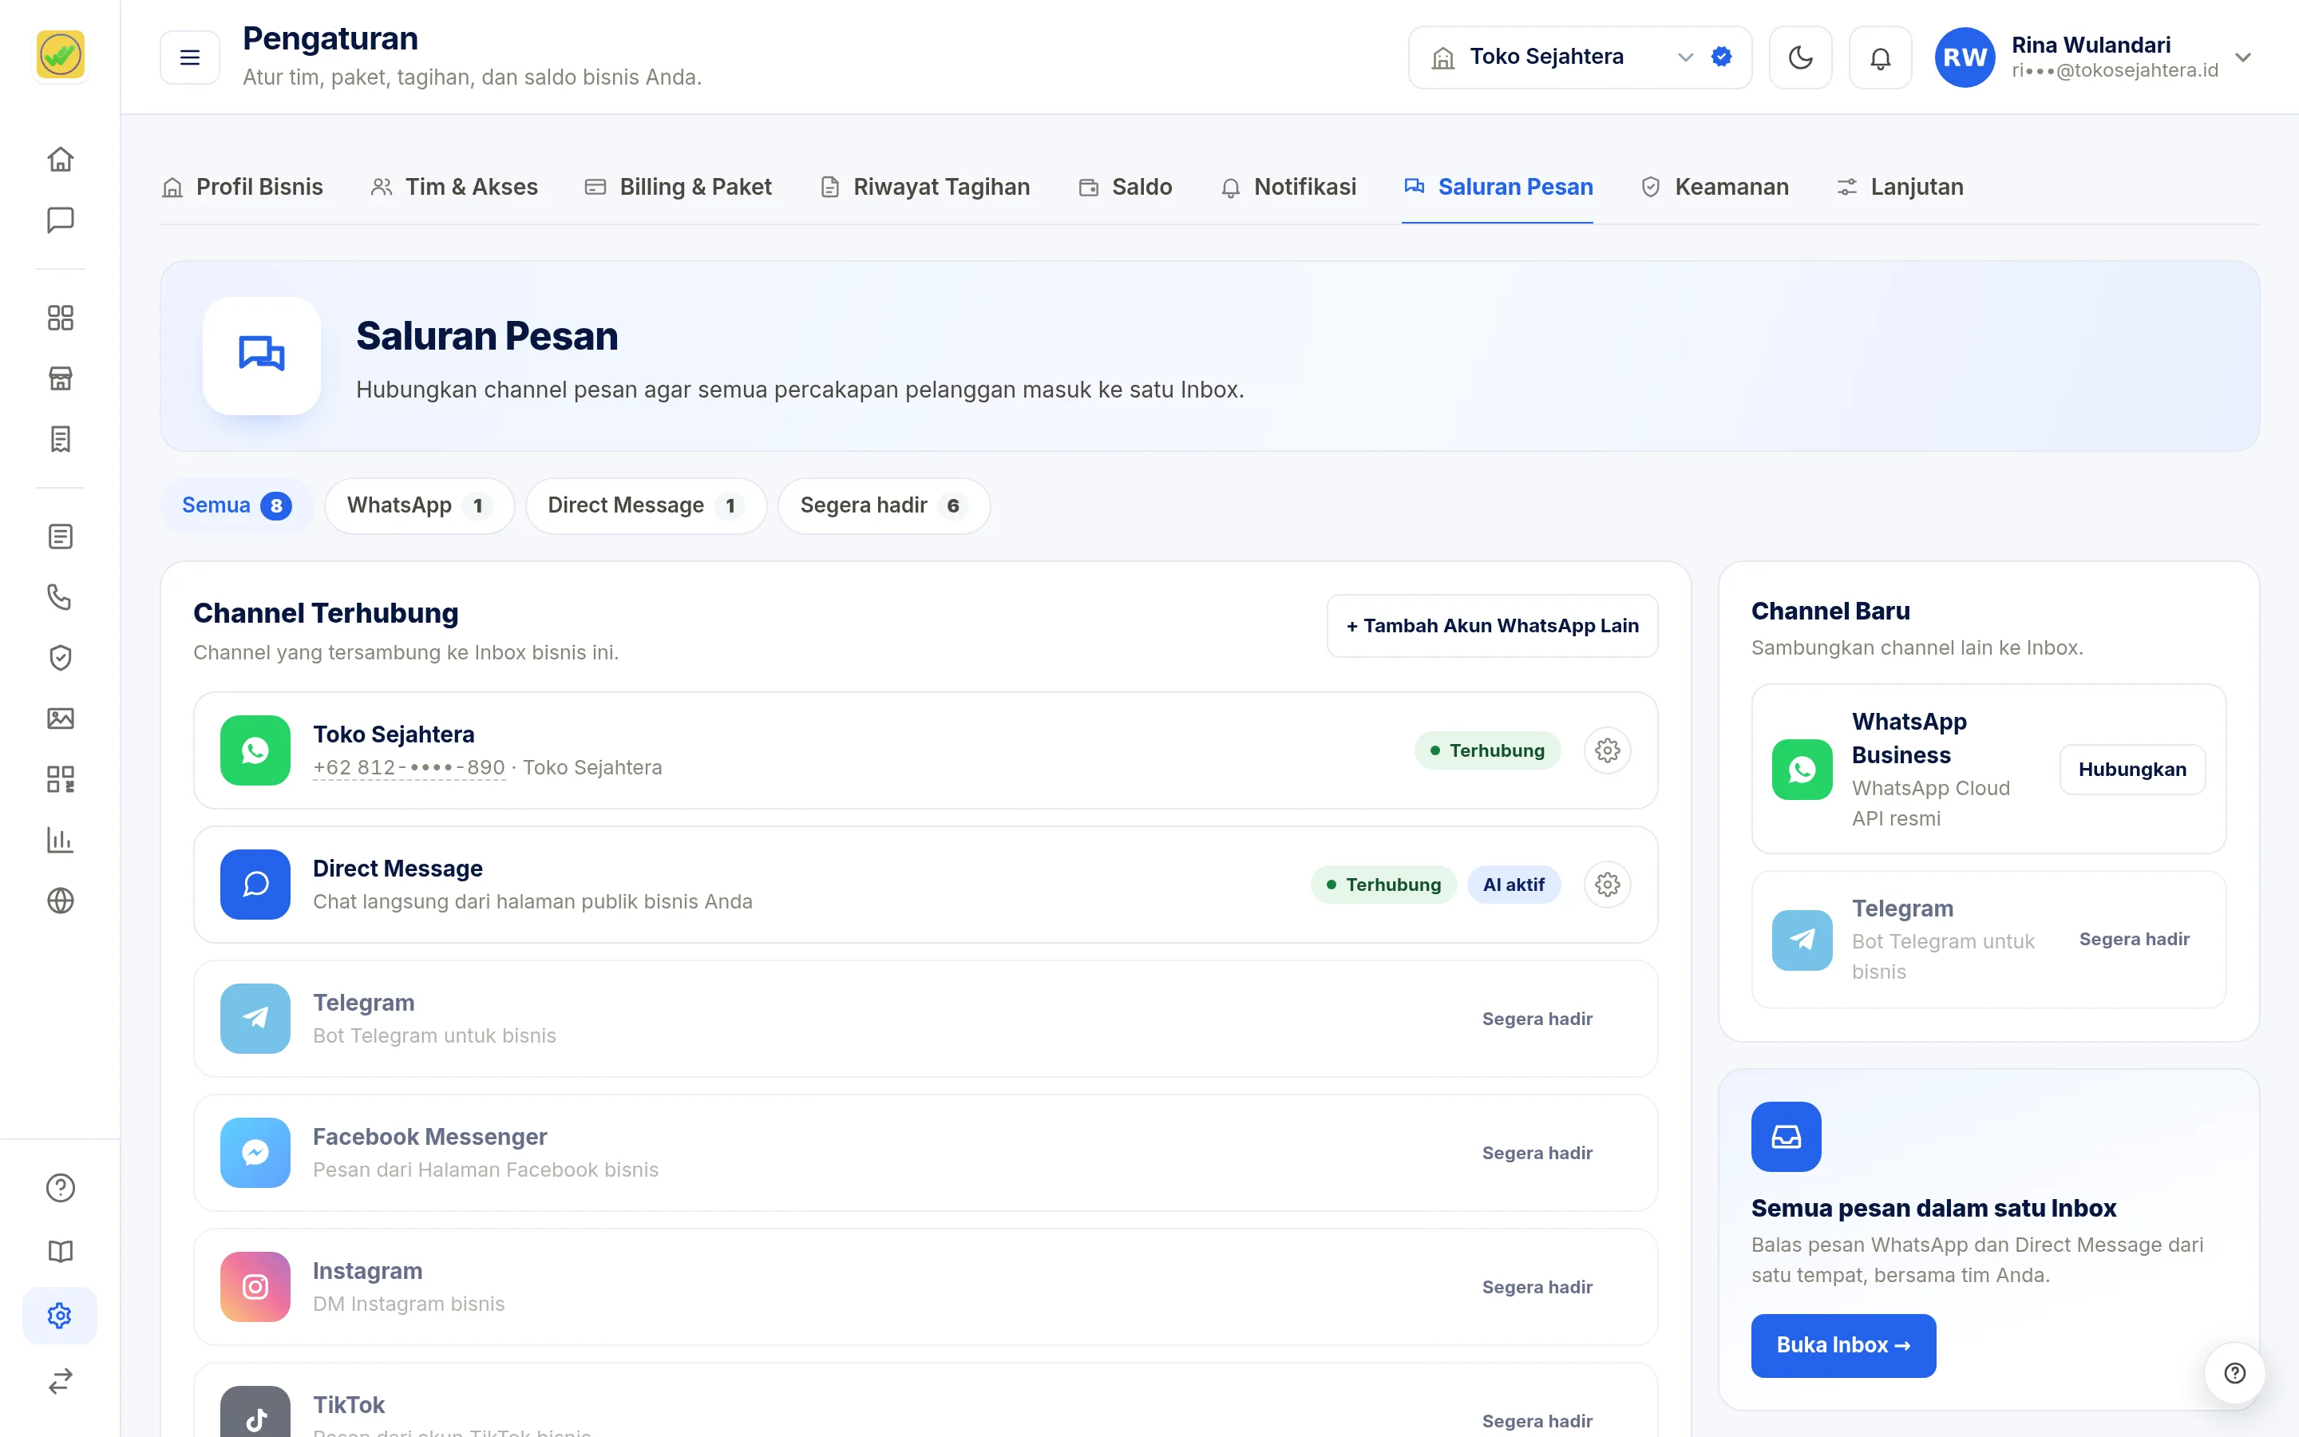2299x1437 pixels.
Task: Click the globe icon in sidebar
Action: (60, 900)
